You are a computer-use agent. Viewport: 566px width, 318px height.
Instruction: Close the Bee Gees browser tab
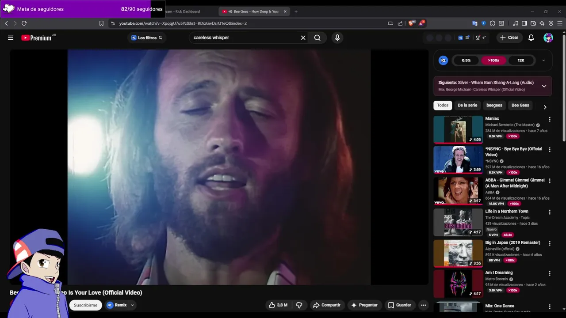tap(285, 11)
